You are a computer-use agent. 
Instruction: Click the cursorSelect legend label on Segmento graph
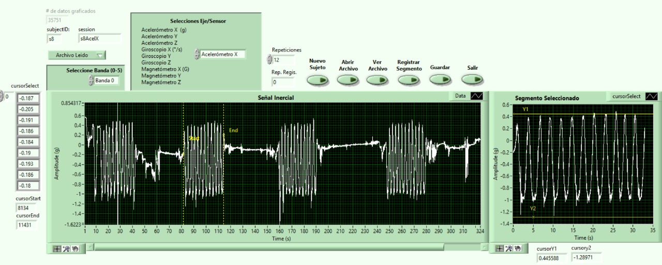626,96
